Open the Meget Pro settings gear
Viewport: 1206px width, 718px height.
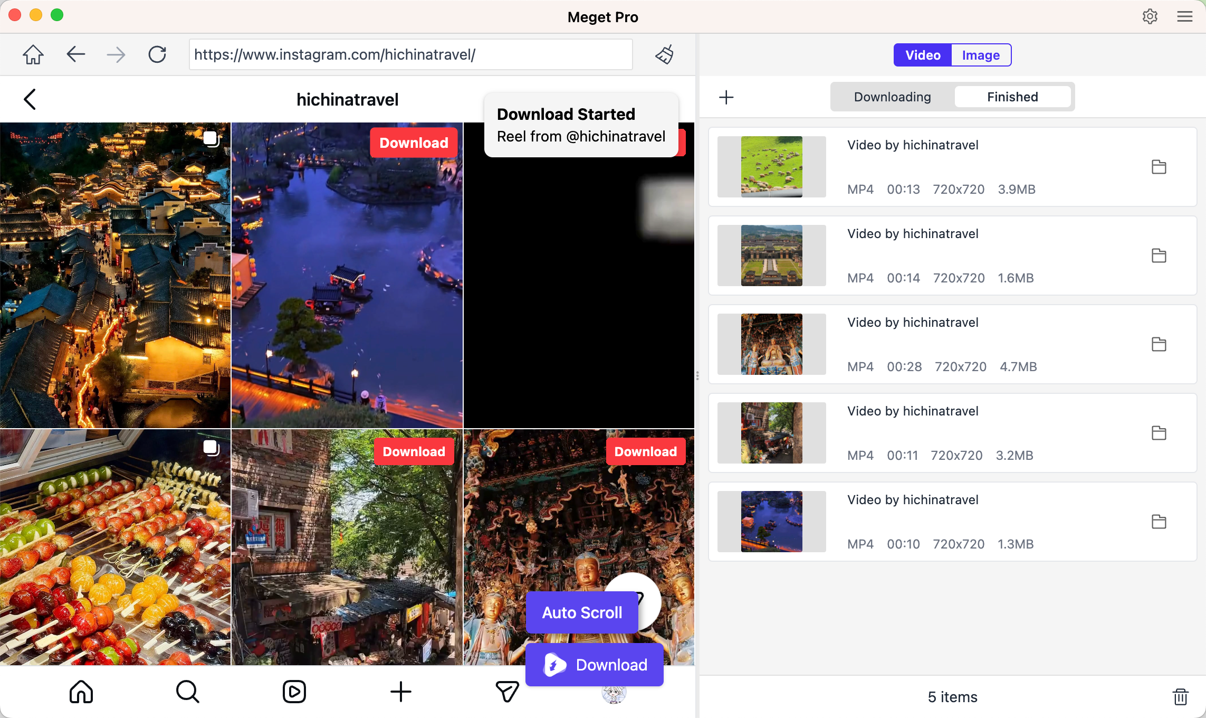click(1150, 16)
